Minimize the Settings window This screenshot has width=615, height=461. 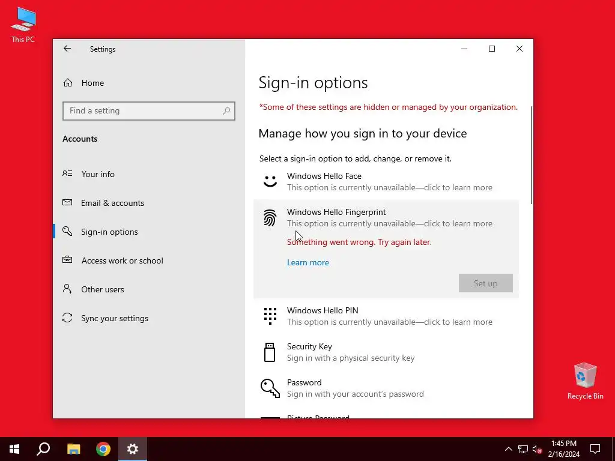pos(464,49)
